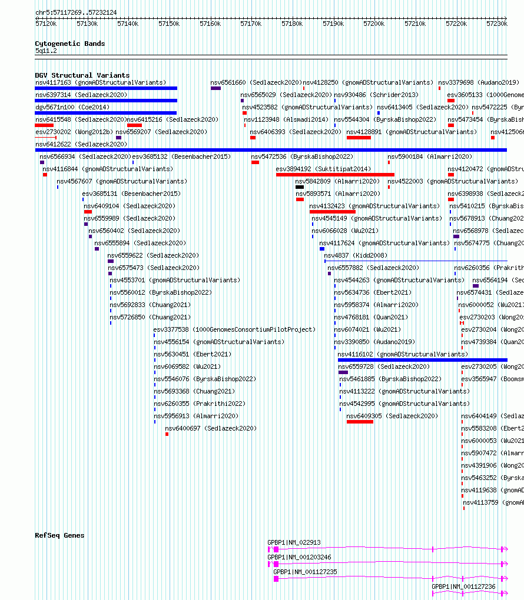This screenshot has width=524, height=600.
Task: Open esv2730202 (Wong2012b) variant
Action: coord(74,132)
